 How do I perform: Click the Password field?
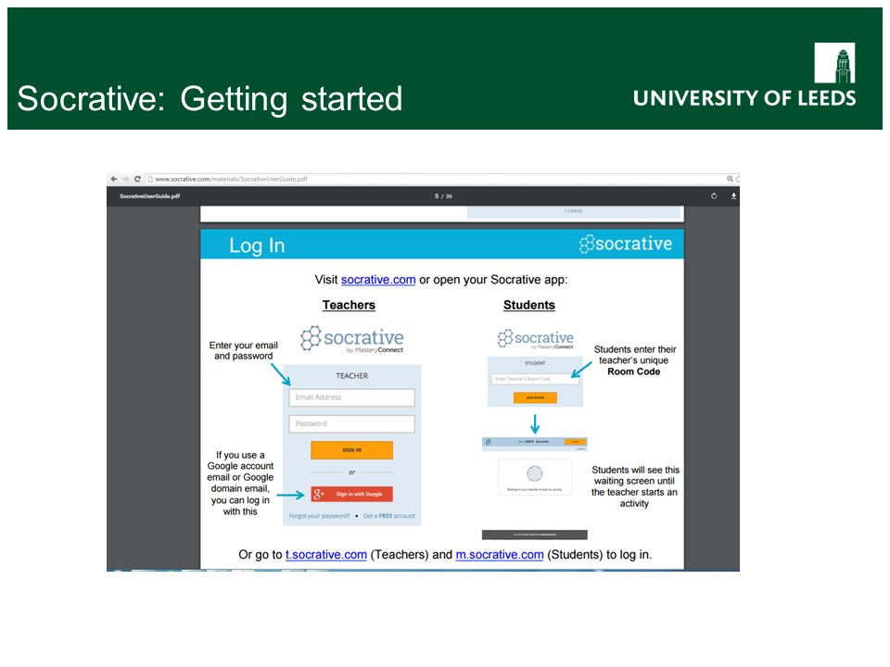coord(351,423)
